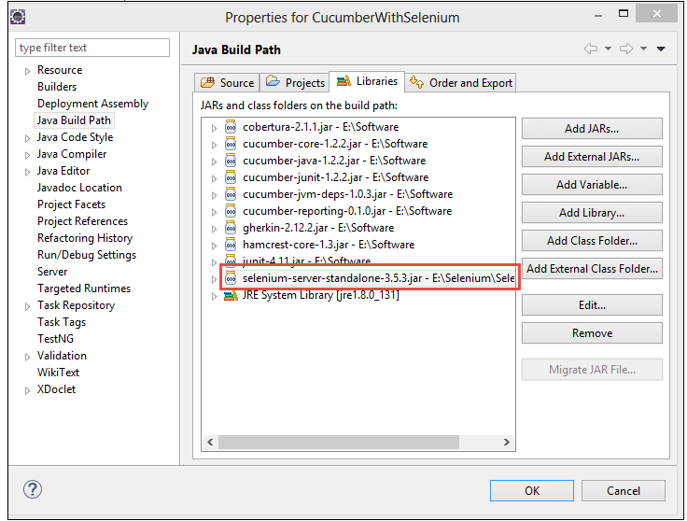Click the Eclipse icon in title bar

18,17
